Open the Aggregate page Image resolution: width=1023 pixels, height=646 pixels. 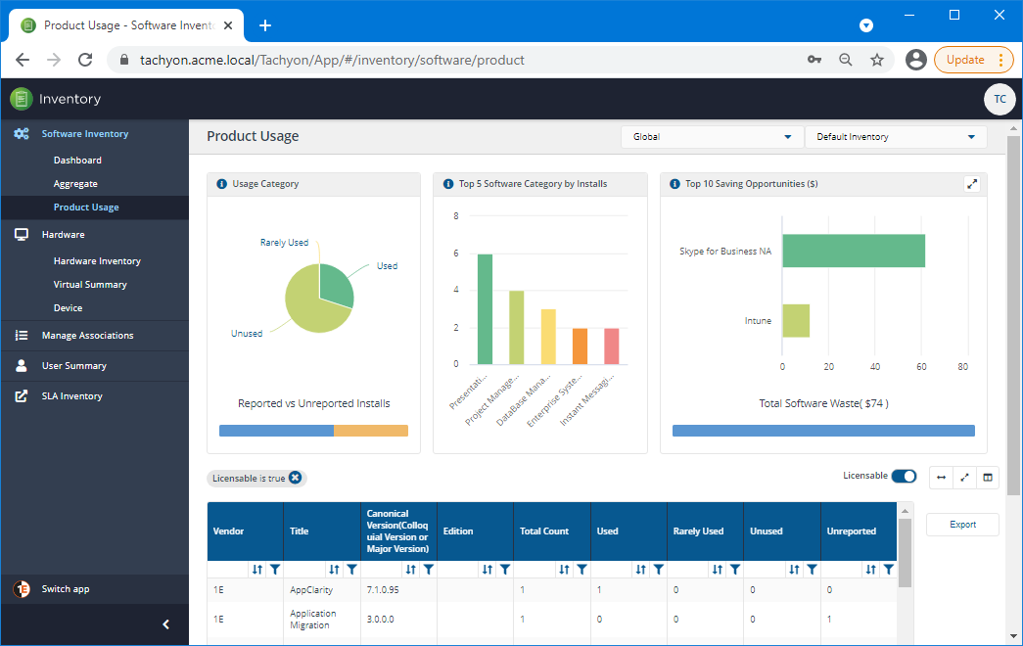coord(75,184)
